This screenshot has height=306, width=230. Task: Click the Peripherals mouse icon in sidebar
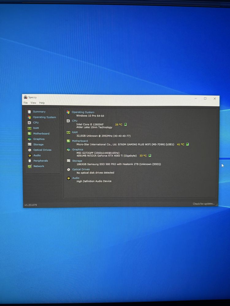click(30, 161)
